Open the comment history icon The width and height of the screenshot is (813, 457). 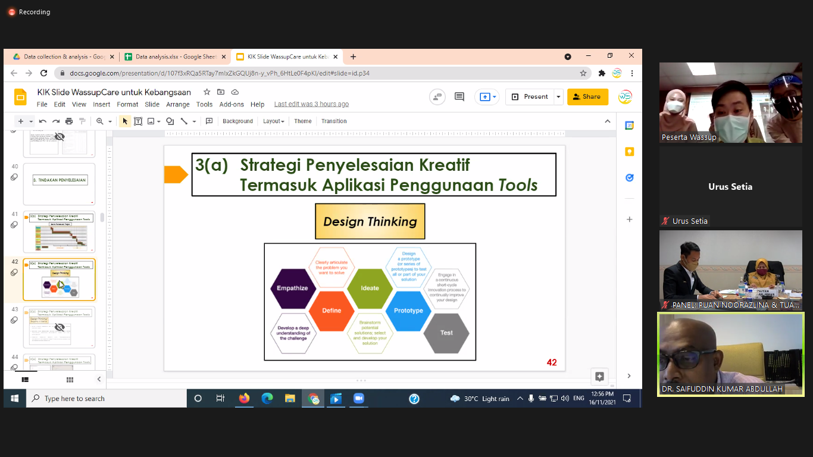click(x=459, y=96)
